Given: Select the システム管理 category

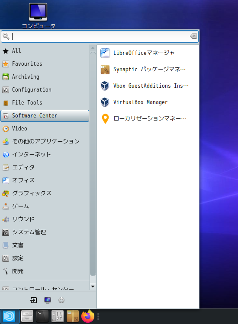Looking at the screenshot, I should pyautogui.click(x=45, y=232).
